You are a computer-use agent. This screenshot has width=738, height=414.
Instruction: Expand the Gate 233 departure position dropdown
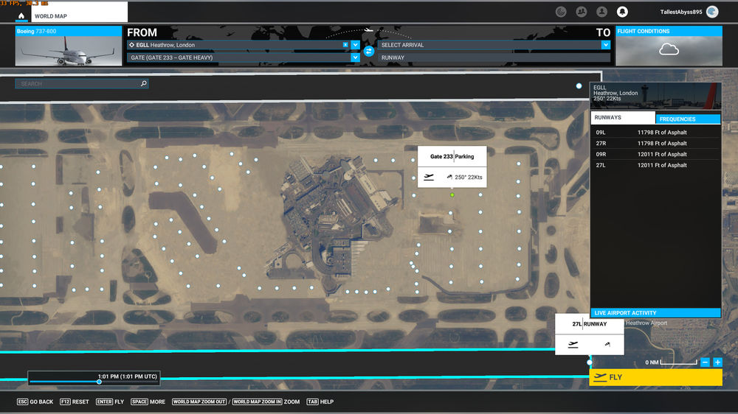[x=355, y=57]
